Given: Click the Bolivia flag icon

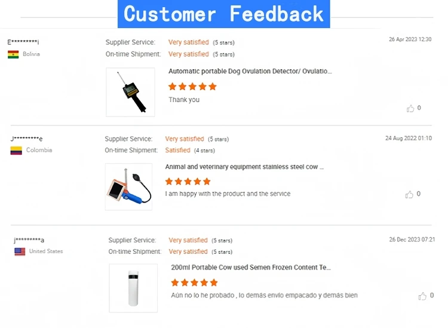Looking at the screenshot, I should (x=13, y=54).
